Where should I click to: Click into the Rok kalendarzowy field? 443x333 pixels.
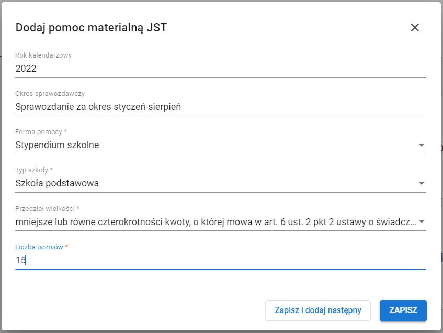pos(105,68)
